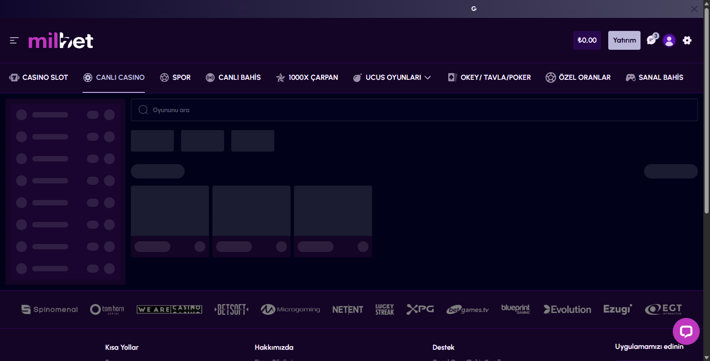710x361 pixels.
Task: Open the CASINO SLOT tab
Action: (x=39, y=78)
